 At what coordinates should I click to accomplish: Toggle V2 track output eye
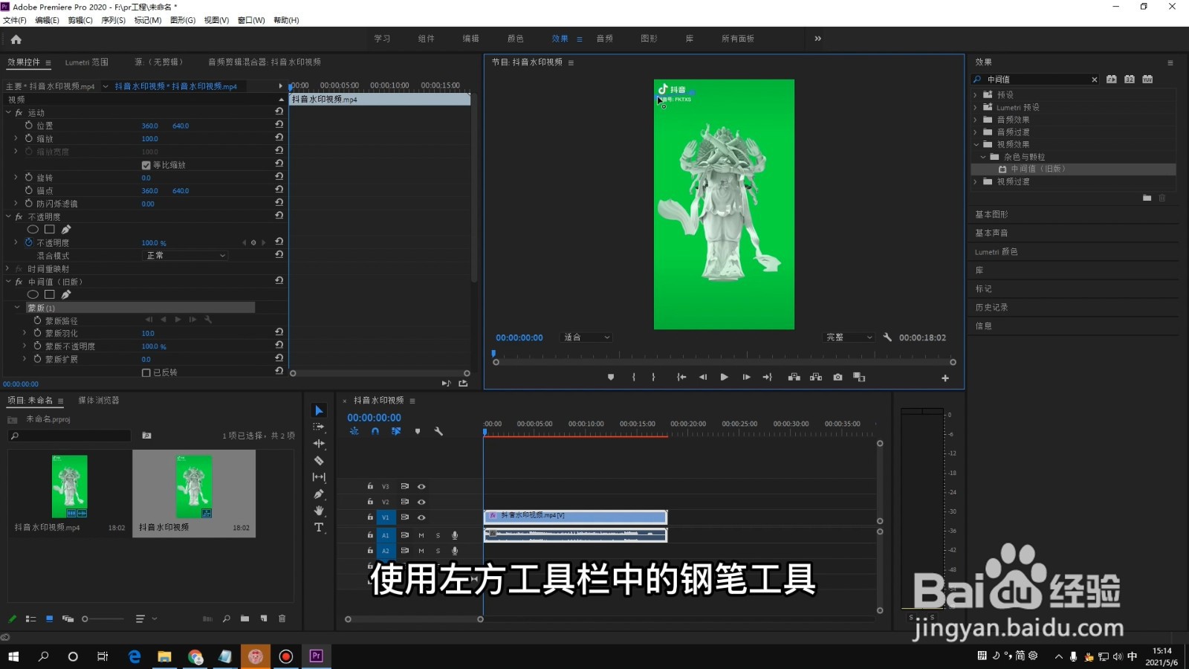(x=421, y=502)
